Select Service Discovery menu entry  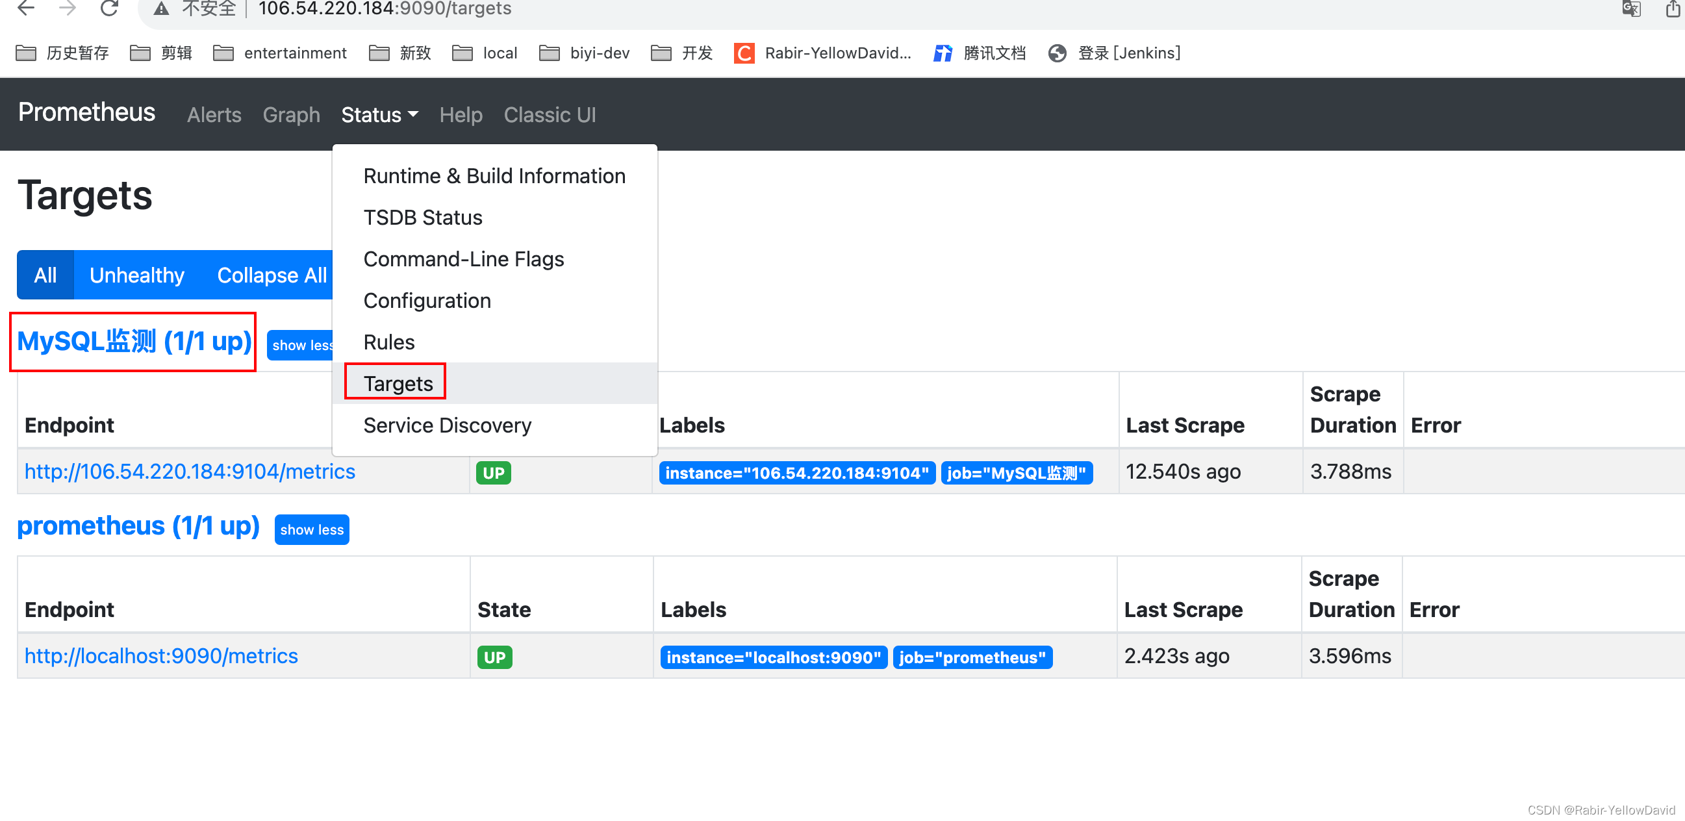(494, 425)
